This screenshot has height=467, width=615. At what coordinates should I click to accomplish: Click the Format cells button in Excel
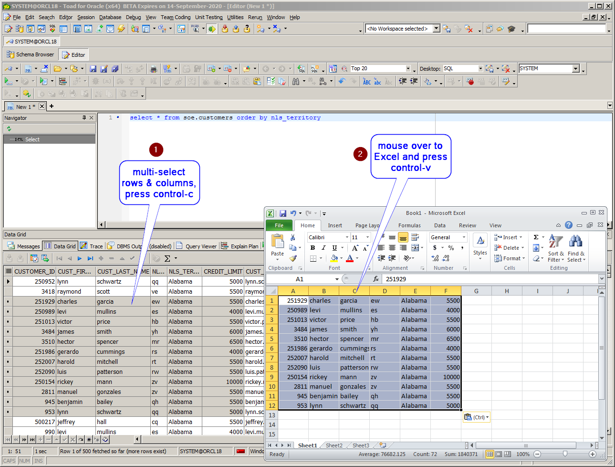(510, 258)
